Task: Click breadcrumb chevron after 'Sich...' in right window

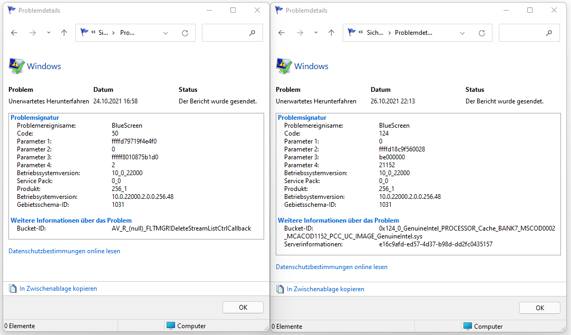Action: (x=390, y=33)
